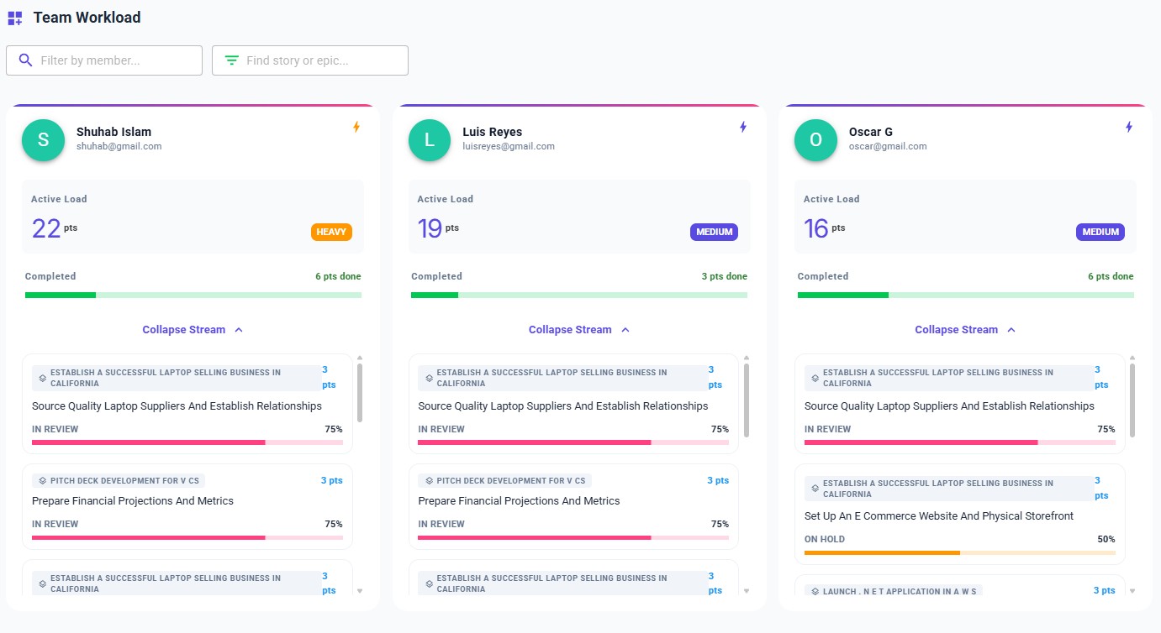The width and height of the screenshot is (1161, 633).
Task: Click the lightning bolt on Shuhab Islam's card
Action: (x=356, y=127)
